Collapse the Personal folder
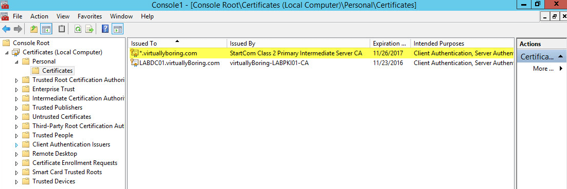 coord(16,62)
